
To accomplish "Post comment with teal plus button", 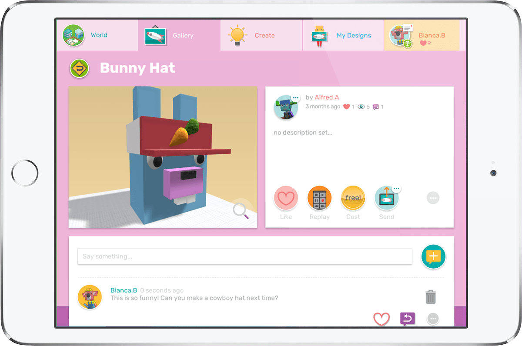I will click(433, 257).
